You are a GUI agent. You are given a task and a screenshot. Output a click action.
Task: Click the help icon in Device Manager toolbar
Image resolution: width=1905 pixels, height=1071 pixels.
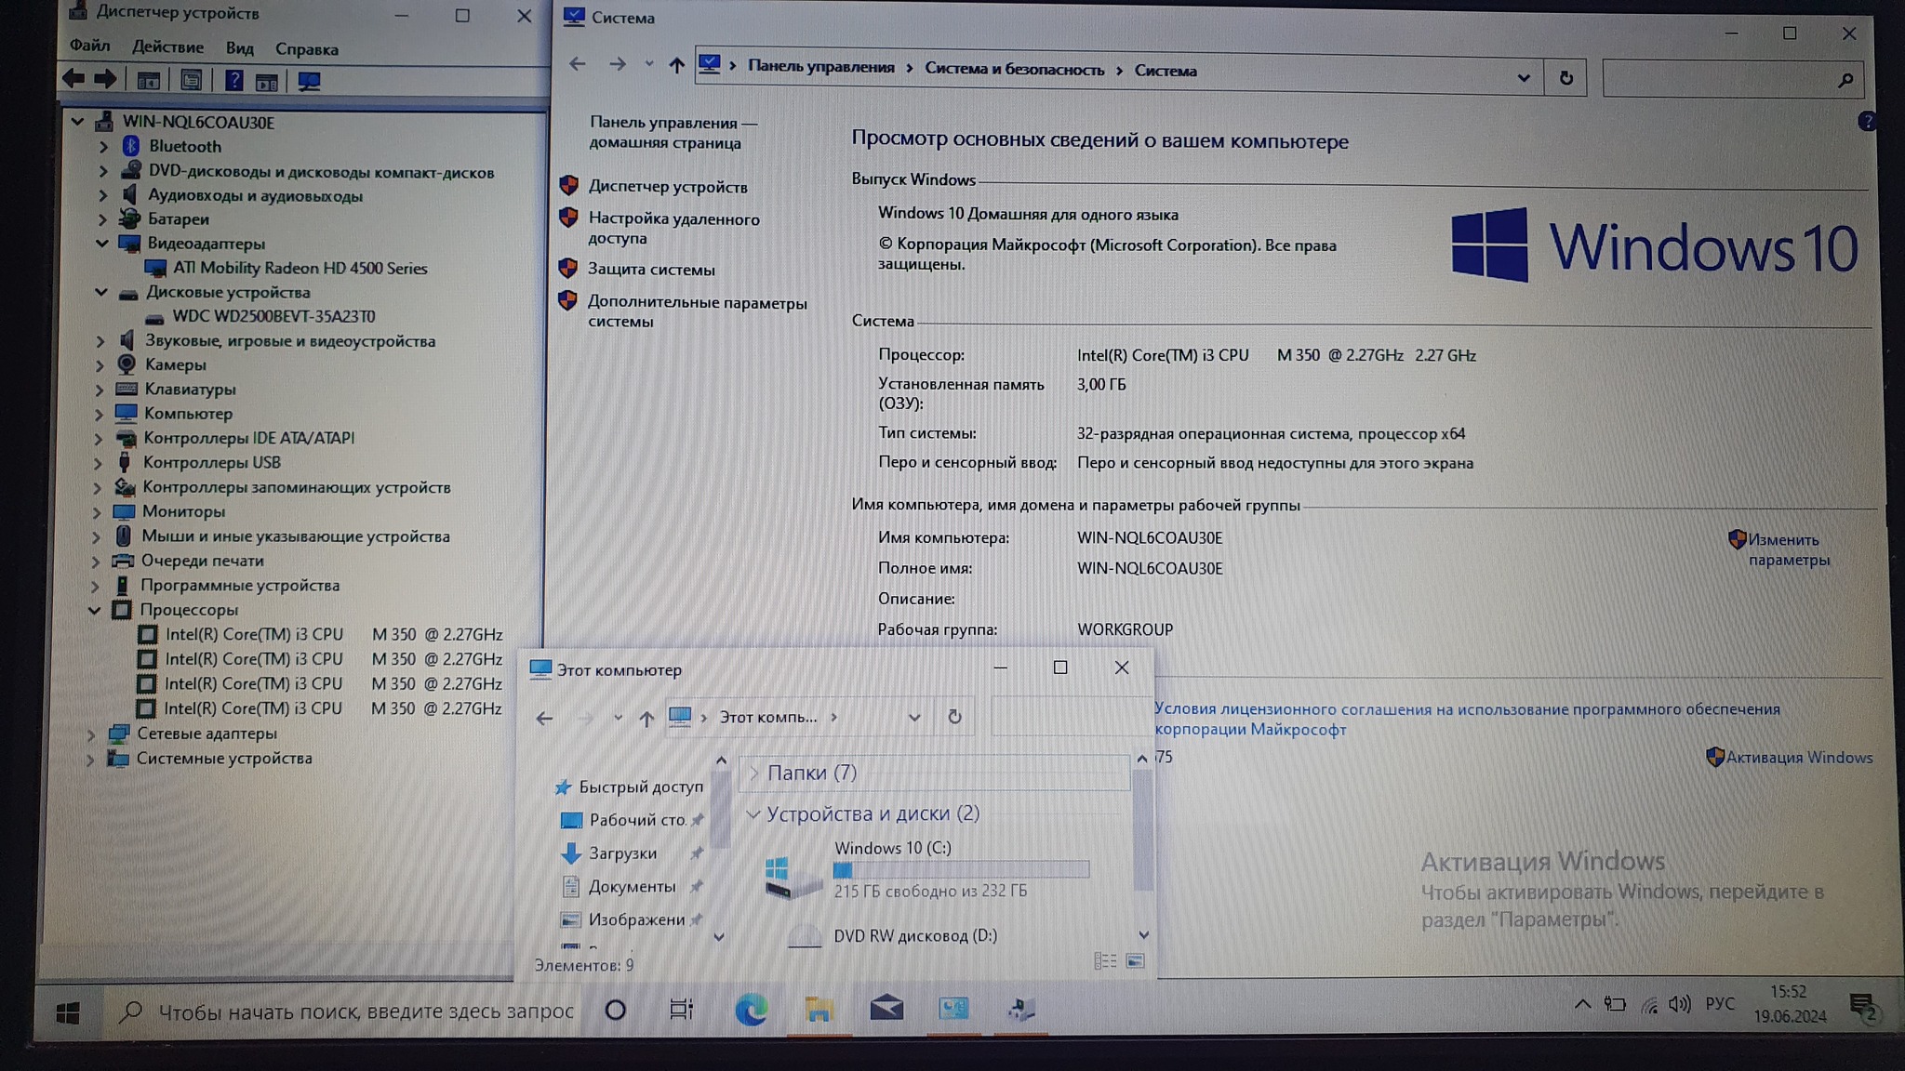(x=233, y=81)
